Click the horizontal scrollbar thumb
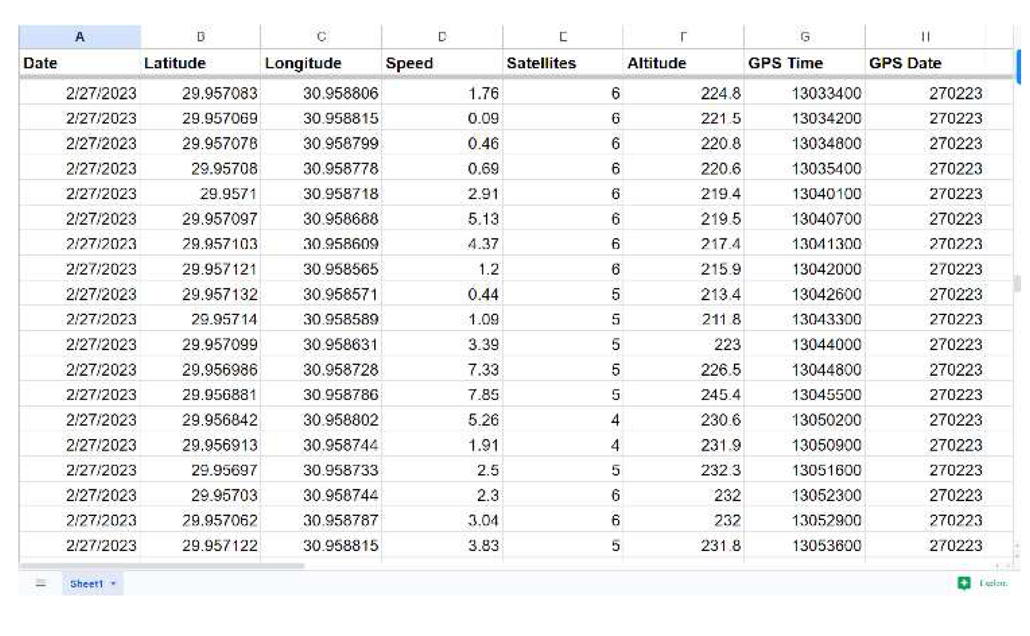Screen dimensions: 1030x636 tap(162, 566)
